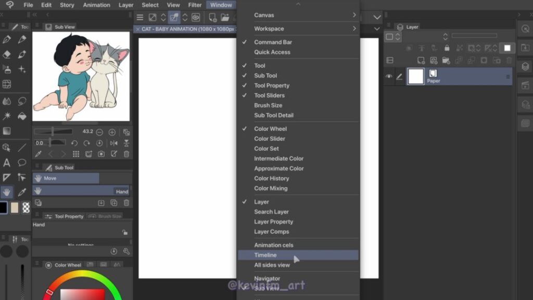The width and height of the screenshot is (533, 300).
Task: Click Zoom In on Sub View
Action: tap(112, 132)
